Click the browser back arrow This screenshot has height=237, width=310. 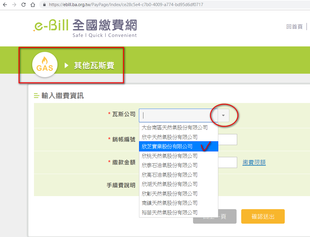click(5, 5)
